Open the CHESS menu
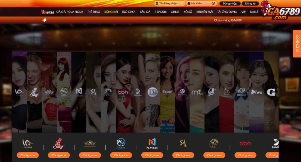 (175, 12)
